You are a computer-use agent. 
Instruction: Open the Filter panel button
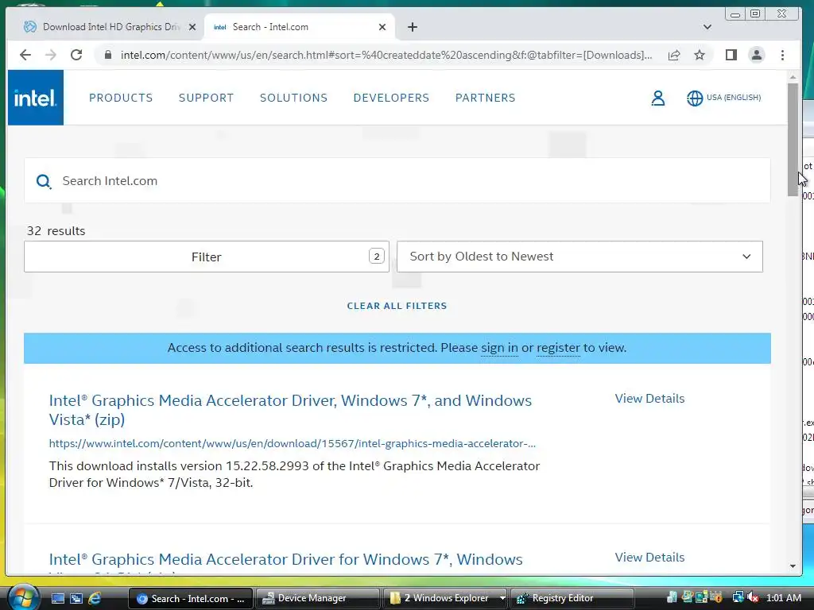[x=206, y=257]
